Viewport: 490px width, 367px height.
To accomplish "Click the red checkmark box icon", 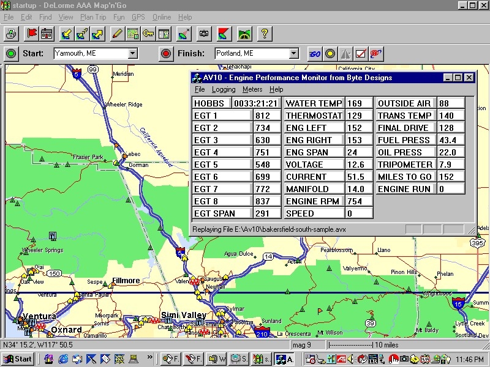I will pos(361,54).
